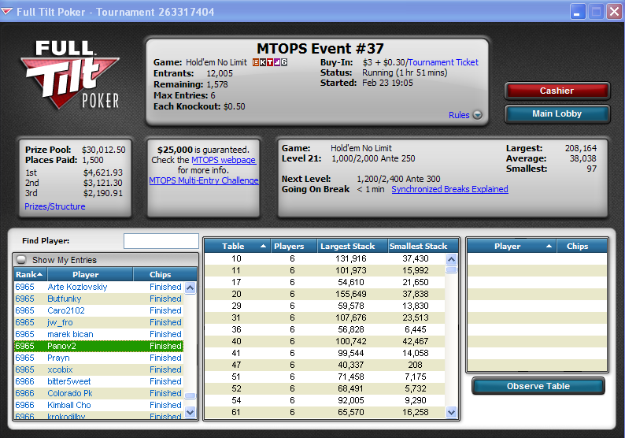The height and width of the screenshot is (438, 625).
Task: Select player Caro2102
Action: pos(99,310)
